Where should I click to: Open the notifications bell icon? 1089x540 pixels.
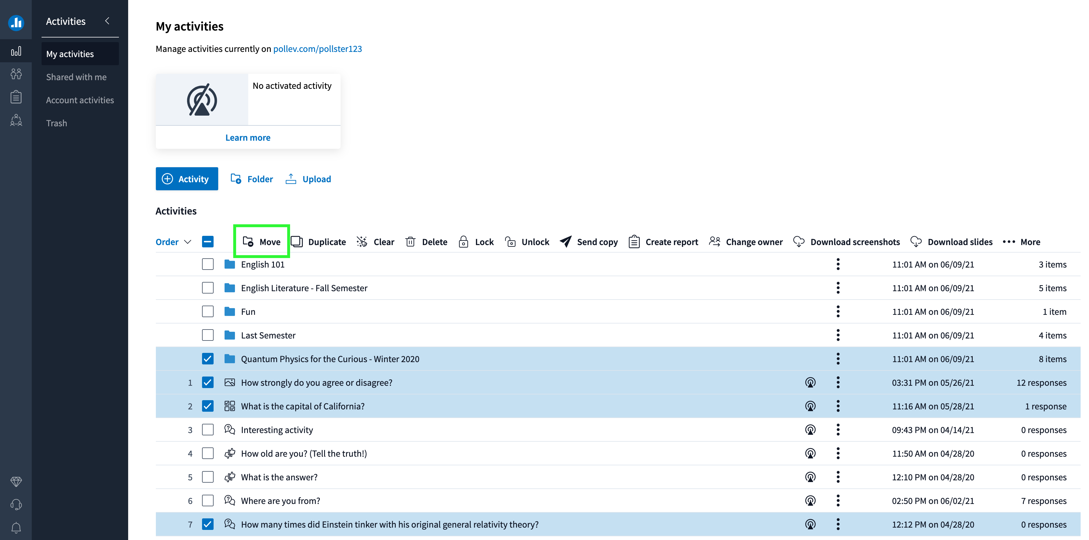pyautogui.click(x=16, y=528)
